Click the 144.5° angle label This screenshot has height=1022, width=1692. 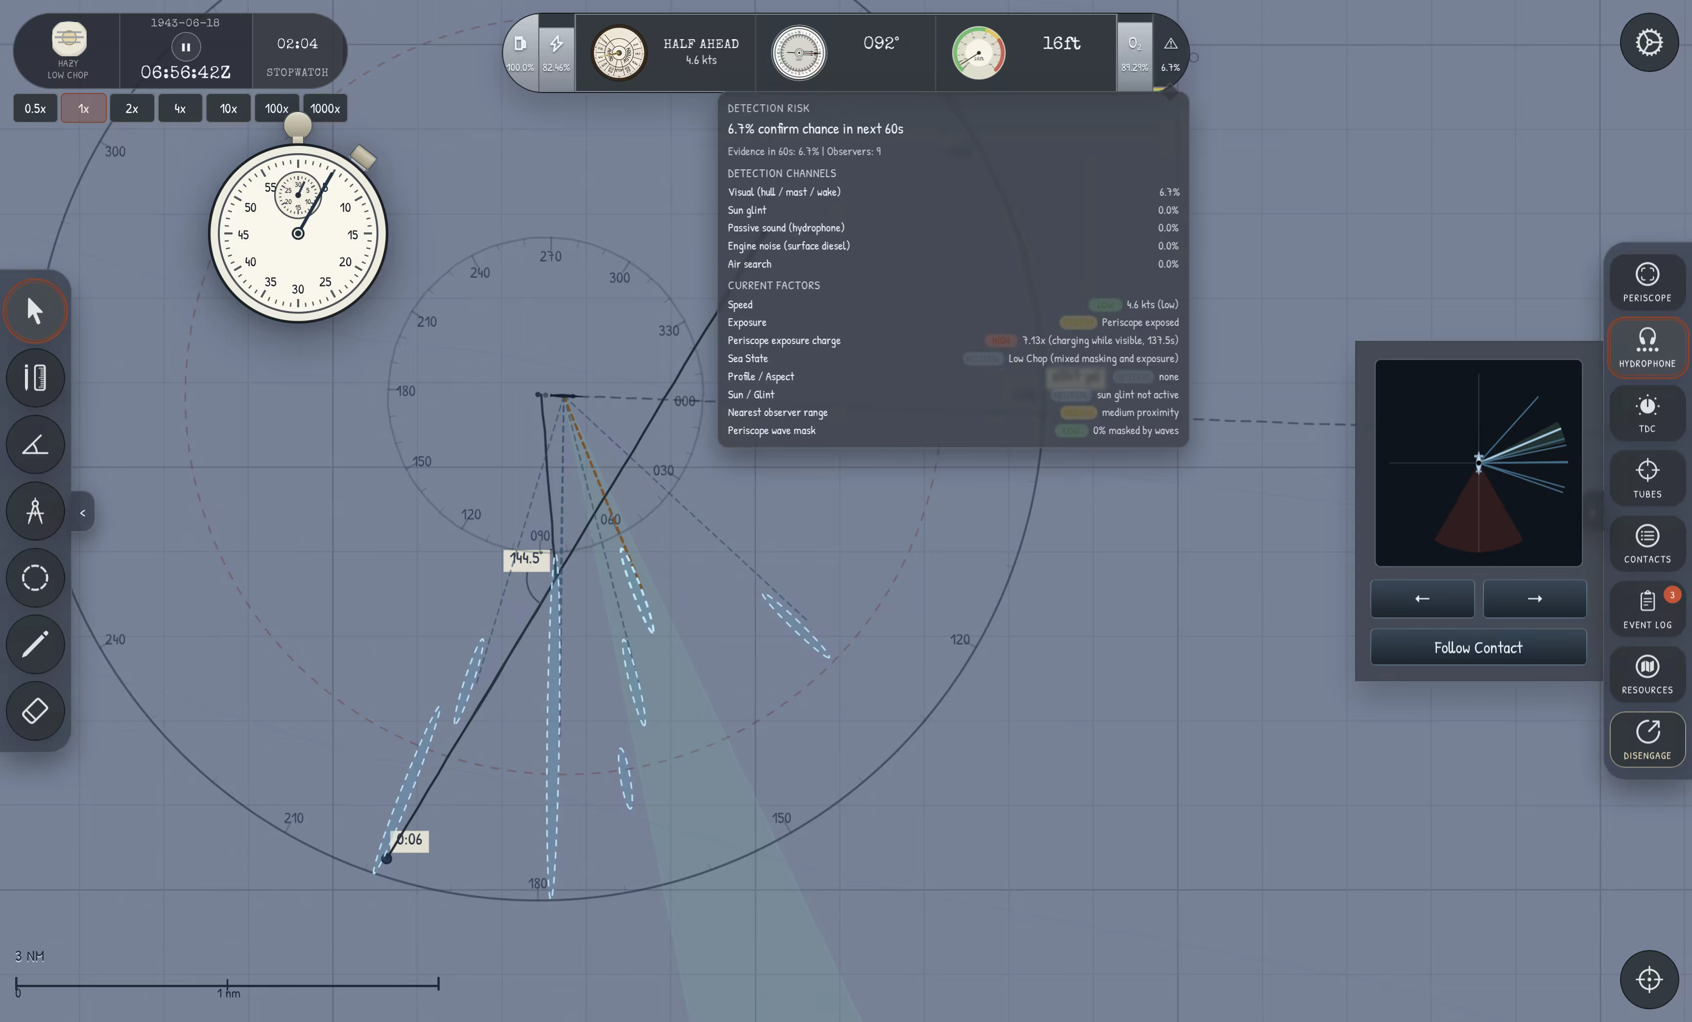tap(527, 559)
